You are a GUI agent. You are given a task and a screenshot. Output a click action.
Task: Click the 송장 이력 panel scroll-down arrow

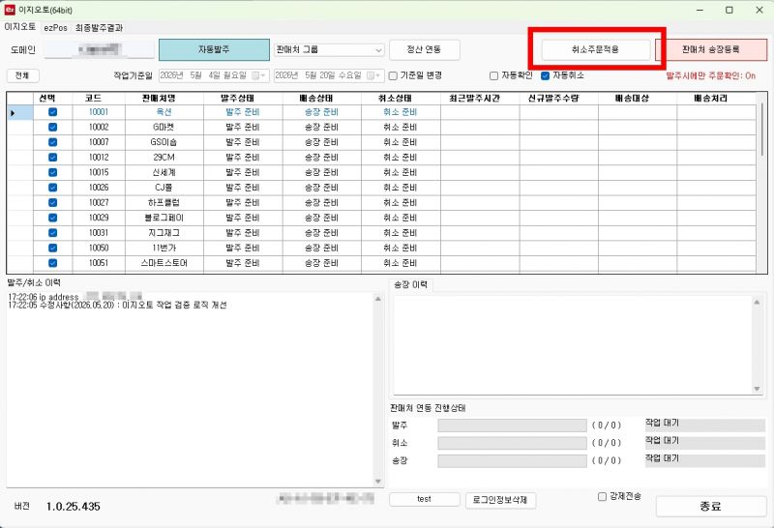coord(757,389)
